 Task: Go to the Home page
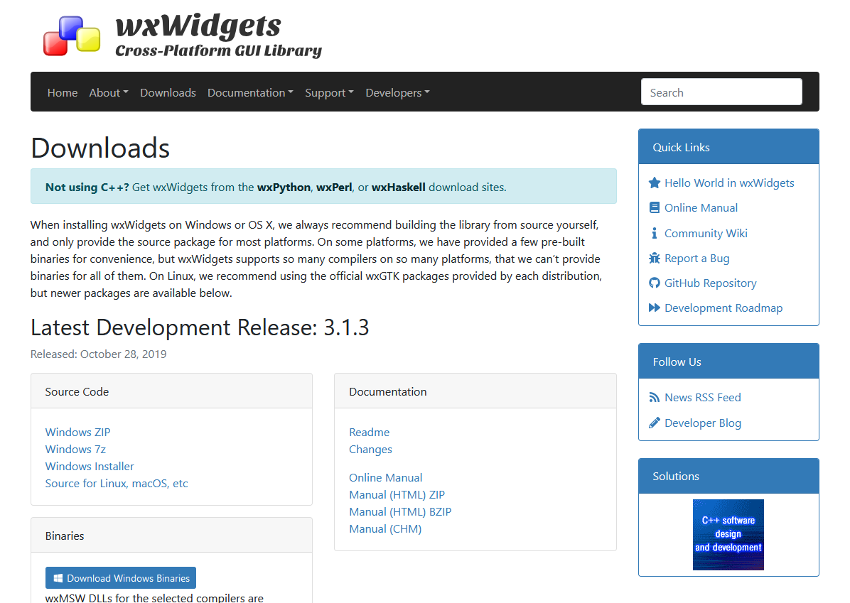63,92
